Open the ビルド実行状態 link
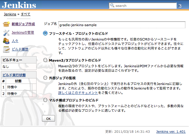The image size is (189, 137). pyautogui.click(x=14, y=75)
